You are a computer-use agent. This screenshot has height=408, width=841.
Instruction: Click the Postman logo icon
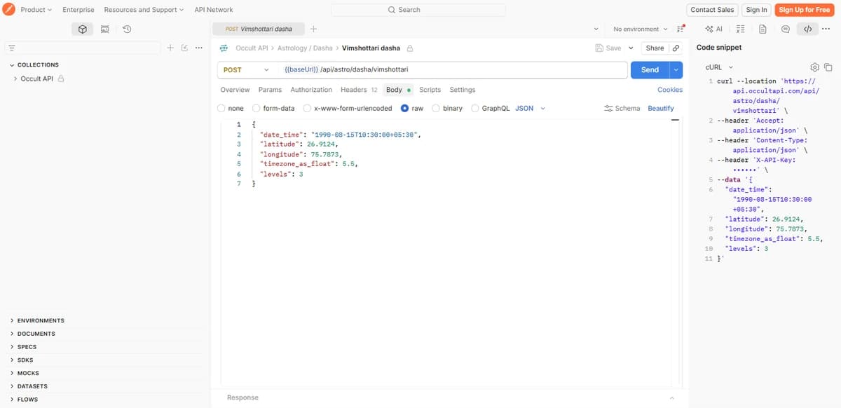tap(9, 10)
